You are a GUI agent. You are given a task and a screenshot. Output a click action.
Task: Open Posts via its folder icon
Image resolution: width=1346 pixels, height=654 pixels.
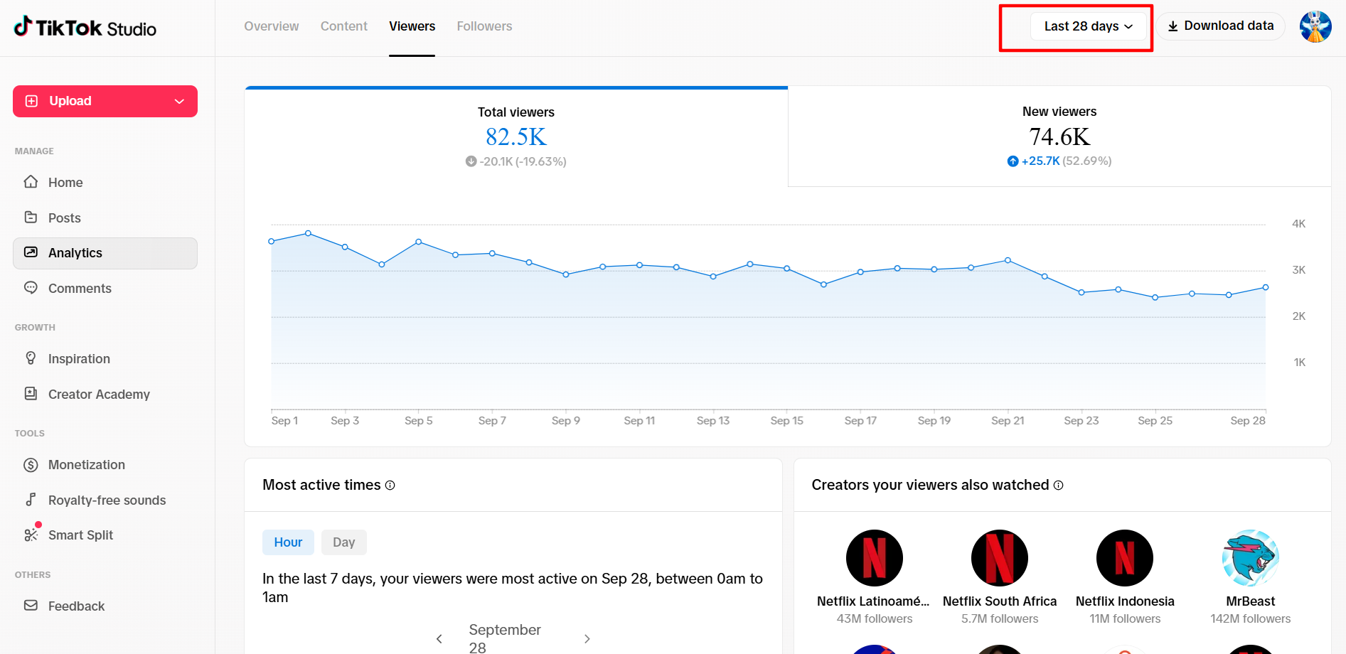(x=31, y=218)
